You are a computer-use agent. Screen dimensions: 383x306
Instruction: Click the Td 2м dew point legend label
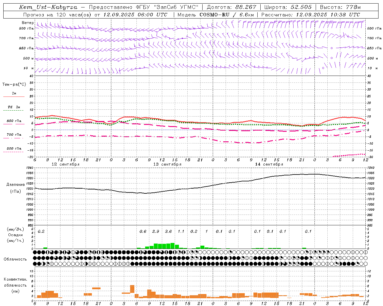14,107
